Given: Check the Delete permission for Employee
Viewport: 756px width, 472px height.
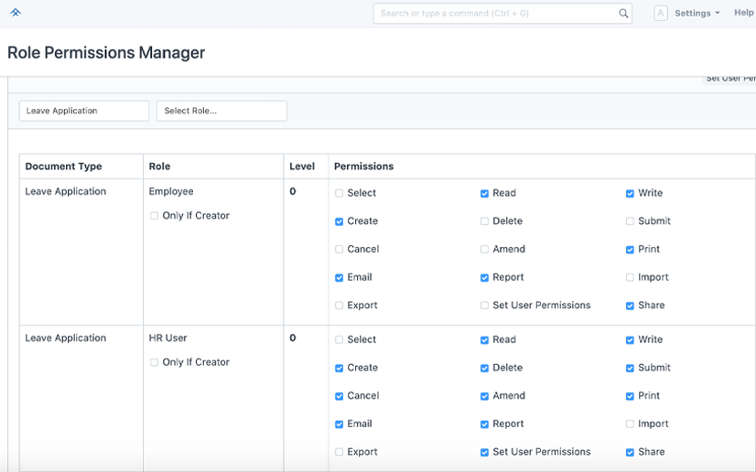Looking at the screenshot, I should 484,221.
